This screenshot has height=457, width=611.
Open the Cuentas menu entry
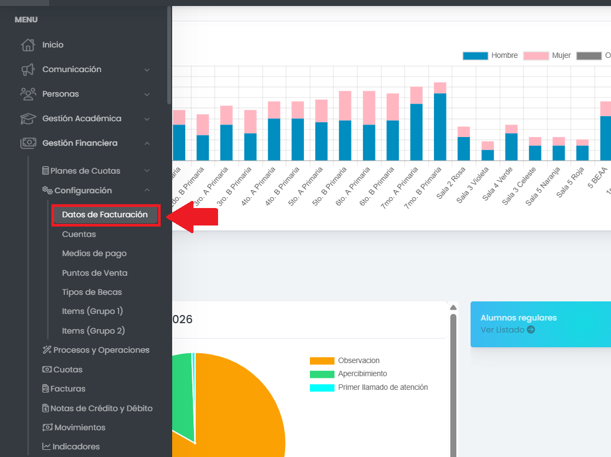(x=79, y=234)
